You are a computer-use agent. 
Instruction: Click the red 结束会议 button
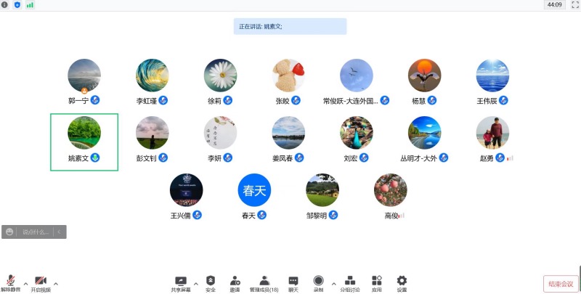click(x=560, y=284)
